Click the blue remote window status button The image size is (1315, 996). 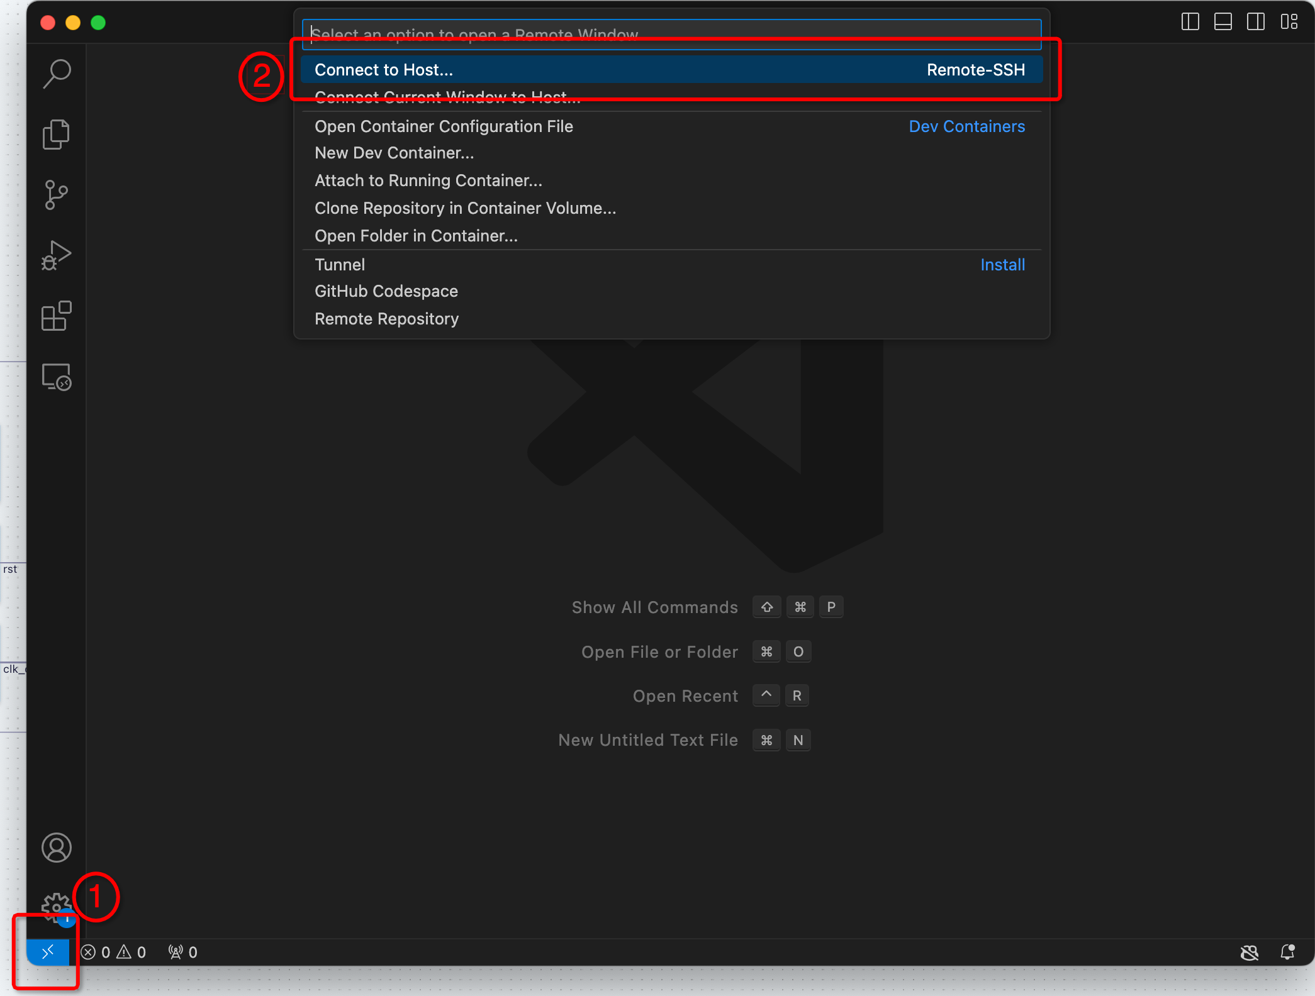pos(48,952)
